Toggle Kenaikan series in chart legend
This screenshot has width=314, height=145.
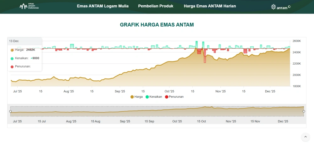point(154,97)
